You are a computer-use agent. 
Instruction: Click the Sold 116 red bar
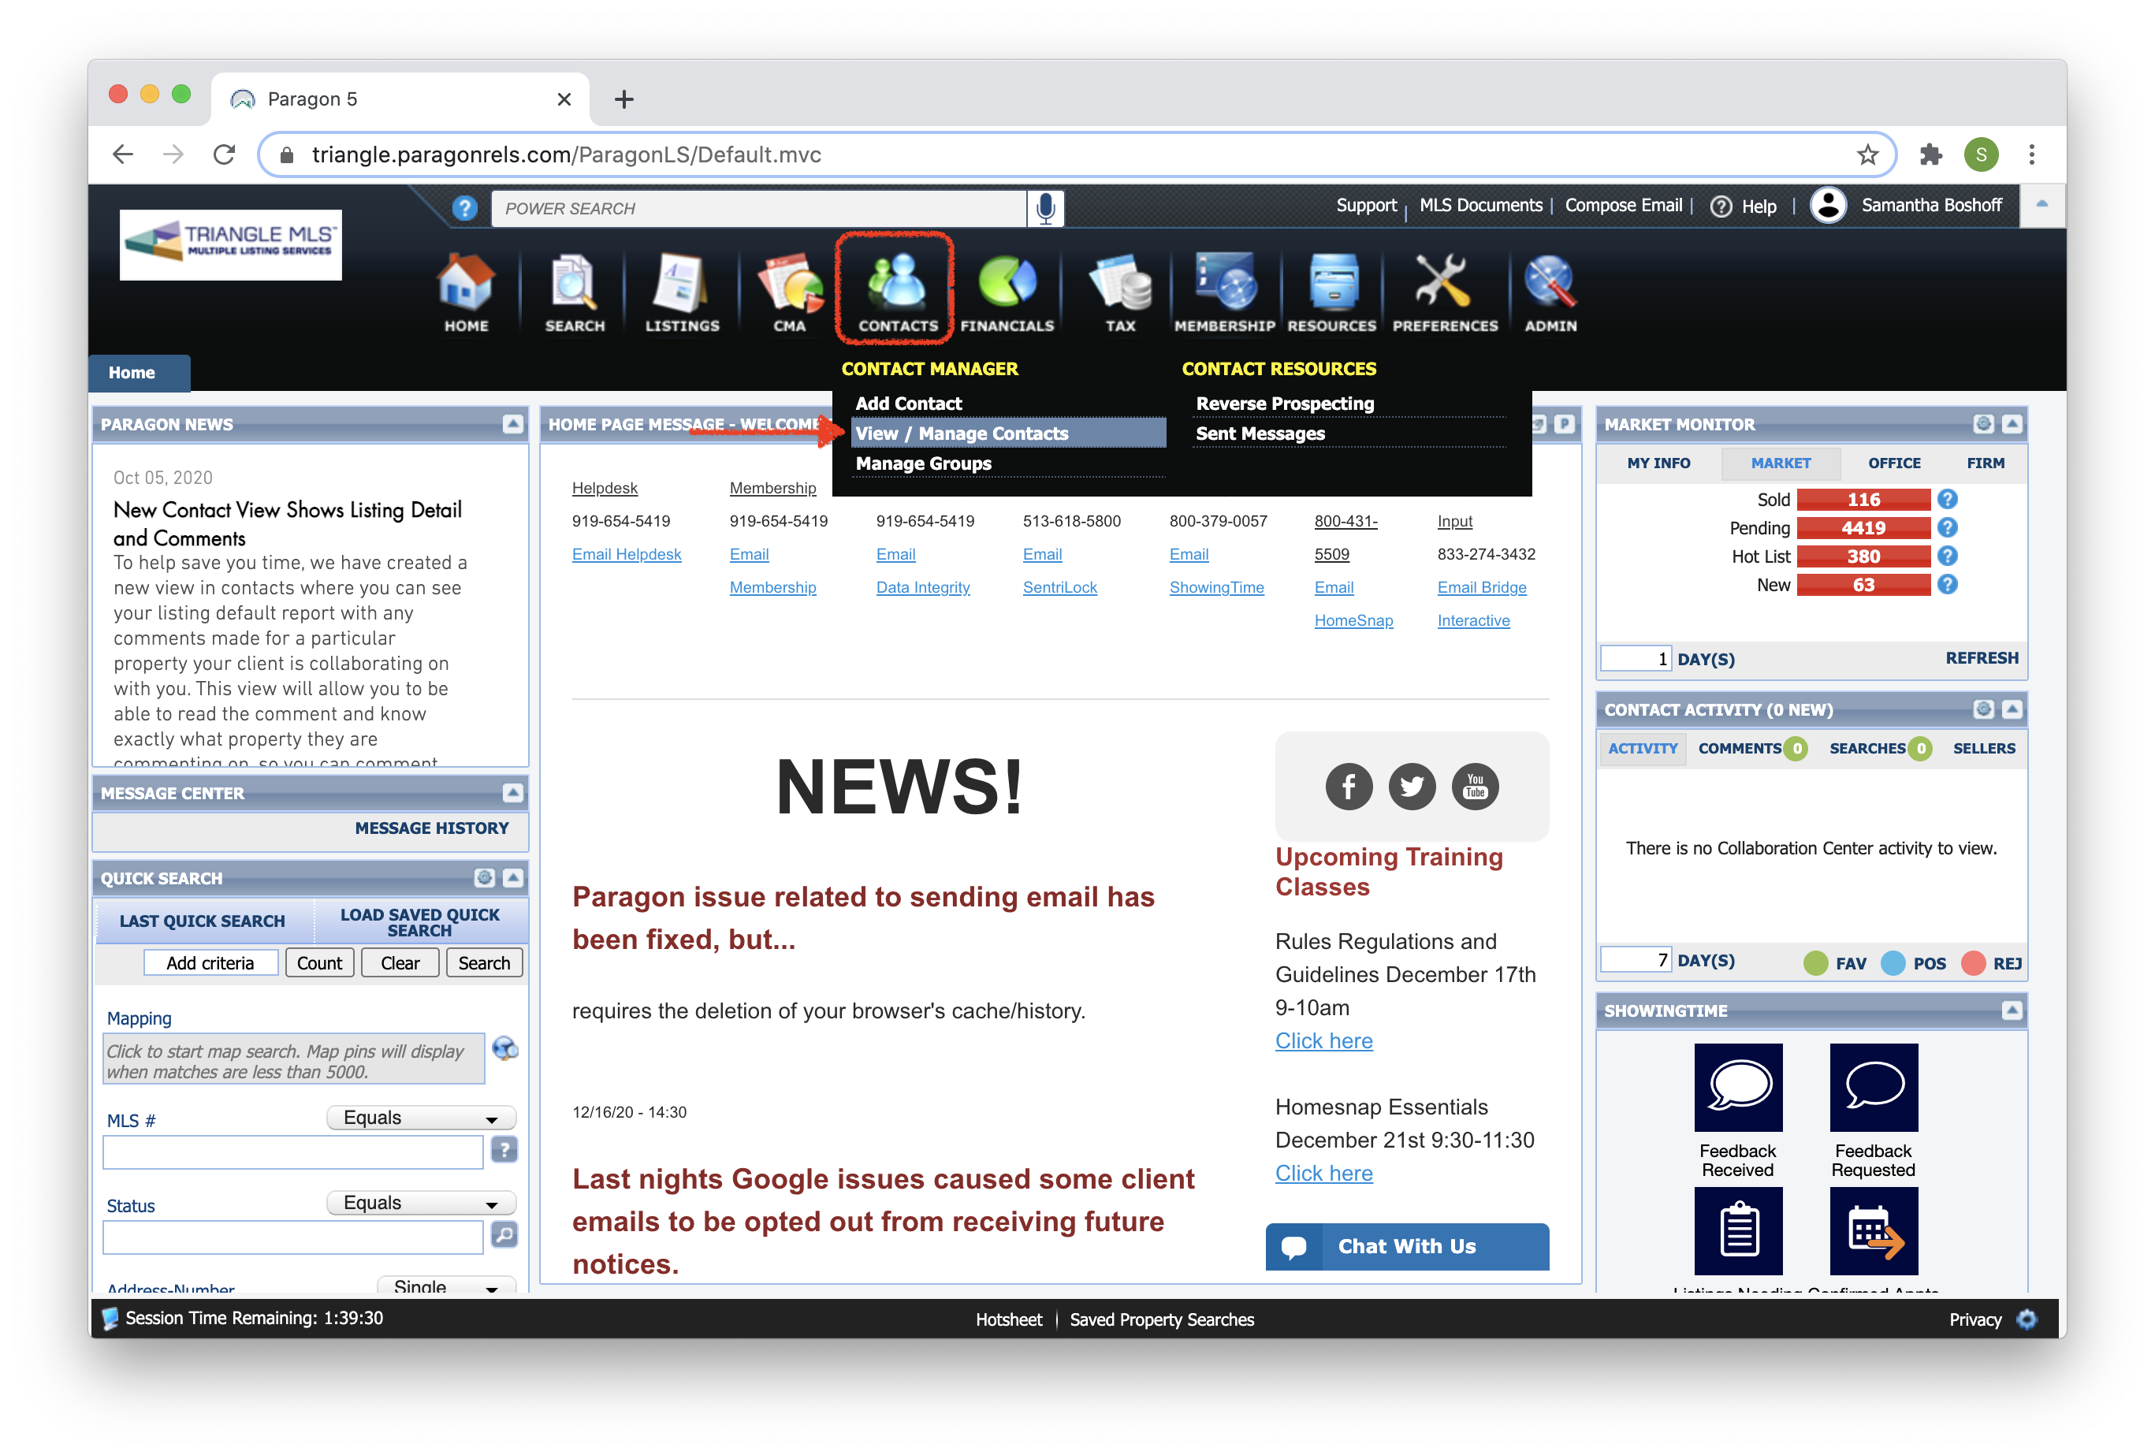tap(1863, 499)
